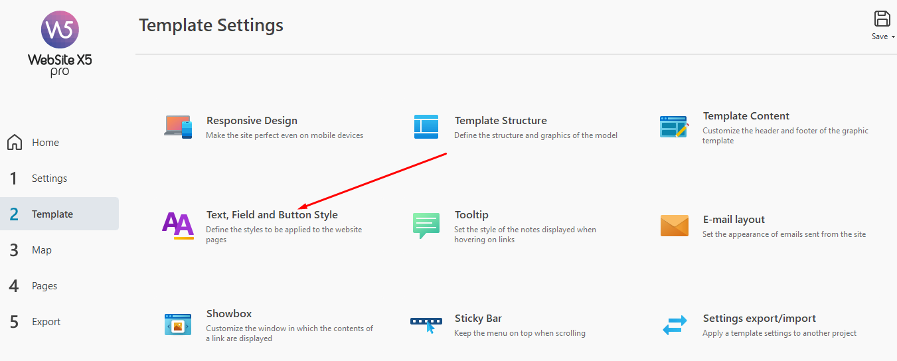Select step 2 Template in sidebar
Screen dimensions: 897x361
[x=52, y=214]
